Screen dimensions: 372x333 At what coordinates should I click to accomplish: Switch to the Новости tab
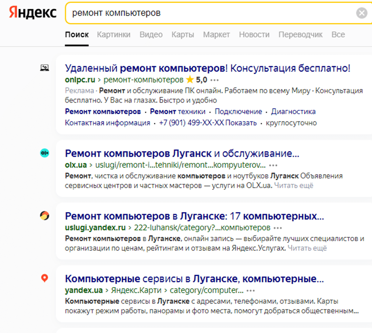[254, 35]
